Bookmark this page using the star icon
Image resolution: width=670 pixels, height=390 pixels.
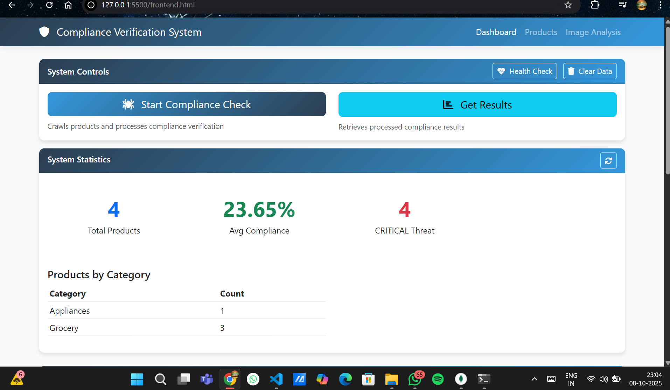[x=568, y=5]
